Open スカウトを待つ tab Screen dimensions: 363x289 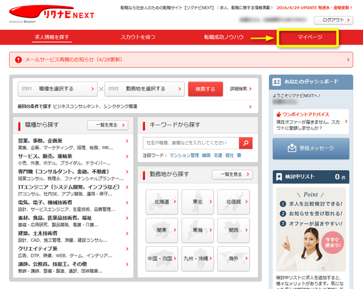[137, 37]
